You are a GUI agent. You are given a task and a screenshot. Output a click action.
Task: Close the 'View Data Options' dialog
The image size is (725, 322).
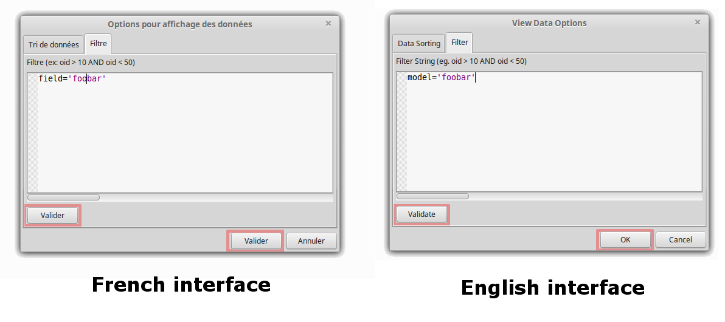tap(698, 22)
